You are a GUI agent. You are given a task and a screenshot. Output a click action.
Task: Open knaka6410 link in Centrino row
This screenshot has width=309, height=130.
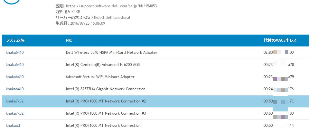[15, 65]
